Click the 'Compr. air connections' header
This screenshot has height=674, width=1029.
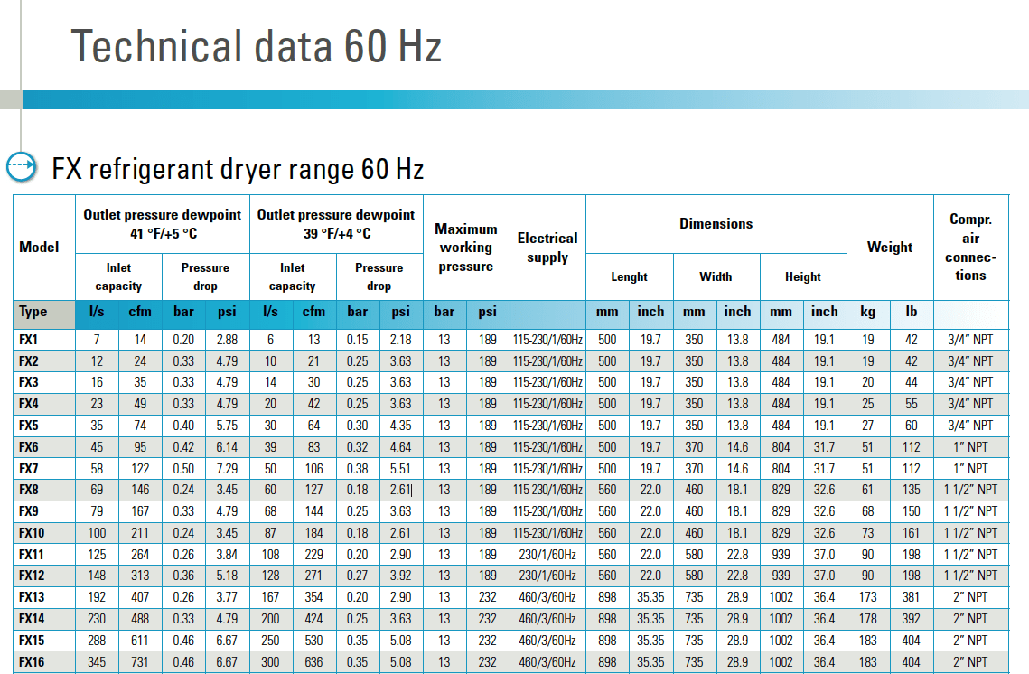point(970,248)
